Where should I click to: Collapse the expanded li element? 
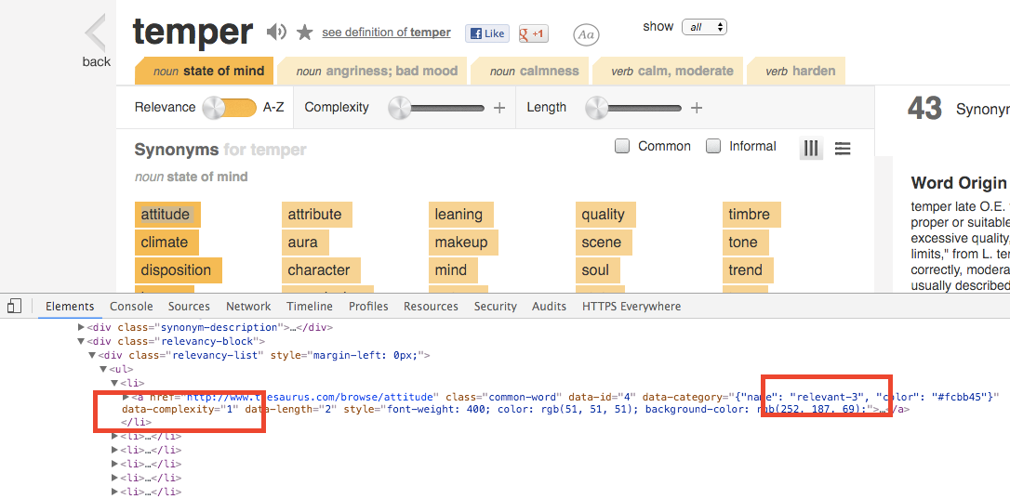pos(114,383)
